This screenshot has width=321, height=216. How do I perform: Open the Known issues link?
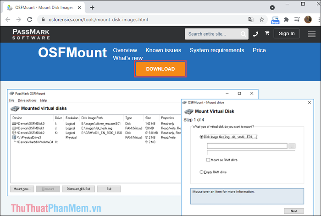(163, 50)
